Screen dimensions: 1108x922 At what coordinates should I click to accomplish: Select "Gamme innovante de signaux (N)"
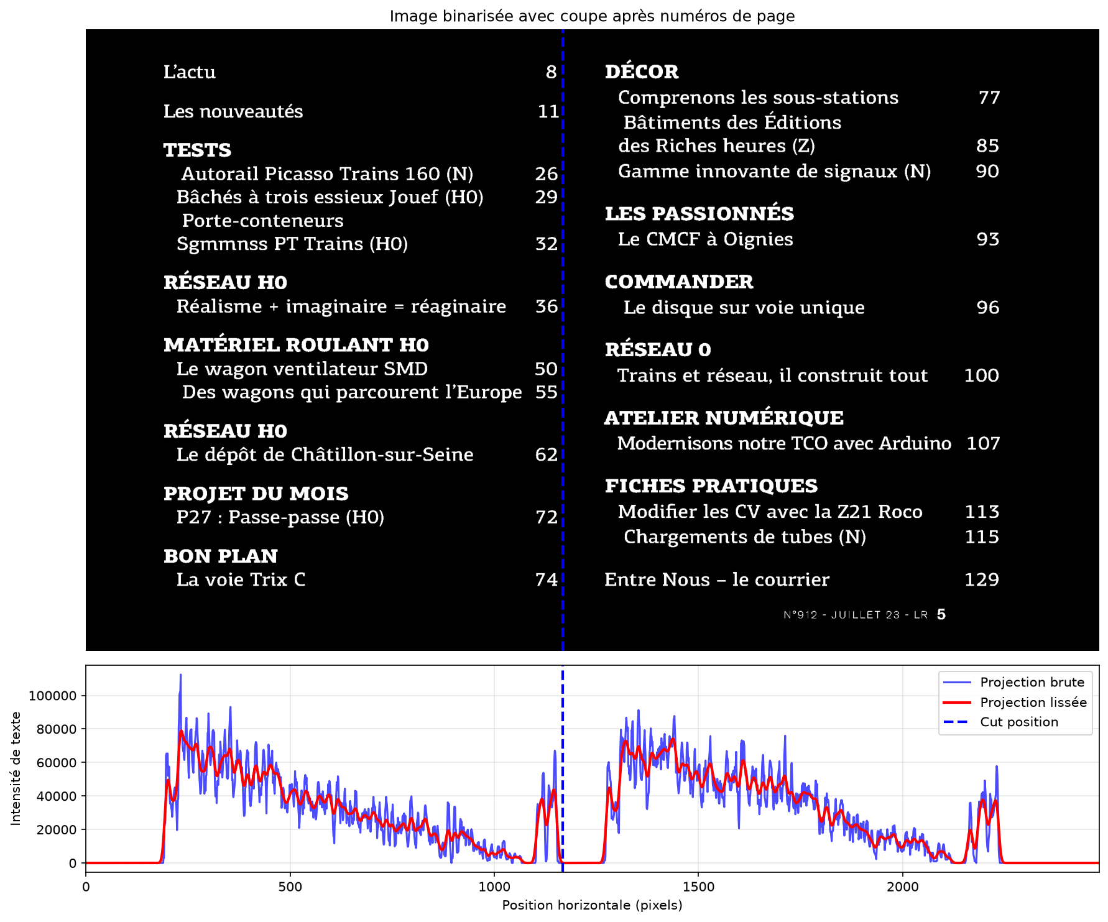tap(774, 172)
